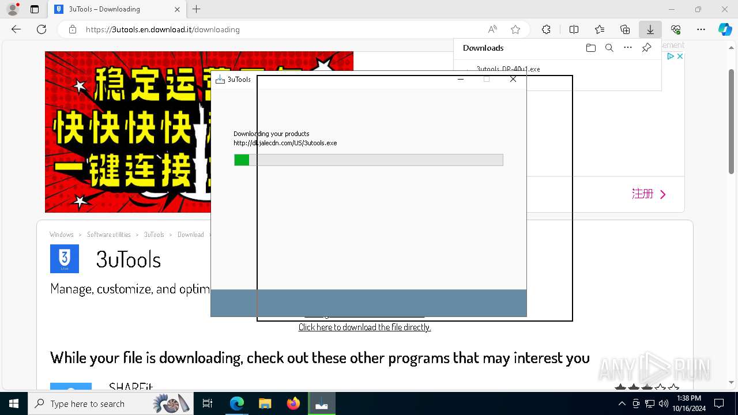
Task: Click here to download the file directly
Action: pyautogui.click(x=364, y=327)
